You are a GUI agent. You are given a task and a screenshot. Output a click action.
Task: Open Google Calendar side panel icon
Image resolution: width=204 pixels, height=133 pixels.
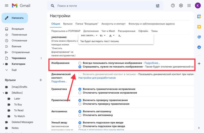(199, 17)
